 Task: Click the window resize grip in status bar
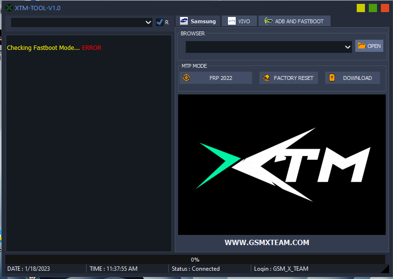coord(385,269)
